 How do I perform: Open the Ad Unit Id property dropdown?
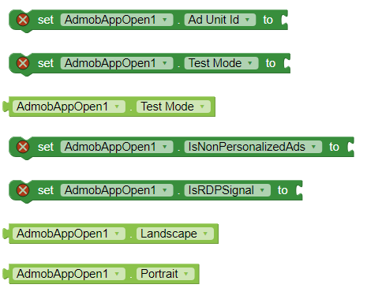click(220, 20)
